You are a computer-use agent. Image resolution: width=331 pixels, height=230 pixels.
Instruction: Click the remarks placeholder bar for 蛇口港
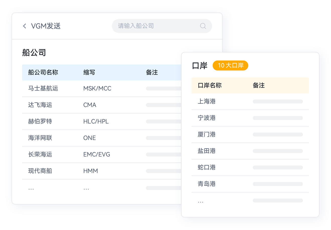[x=278, y=167]
